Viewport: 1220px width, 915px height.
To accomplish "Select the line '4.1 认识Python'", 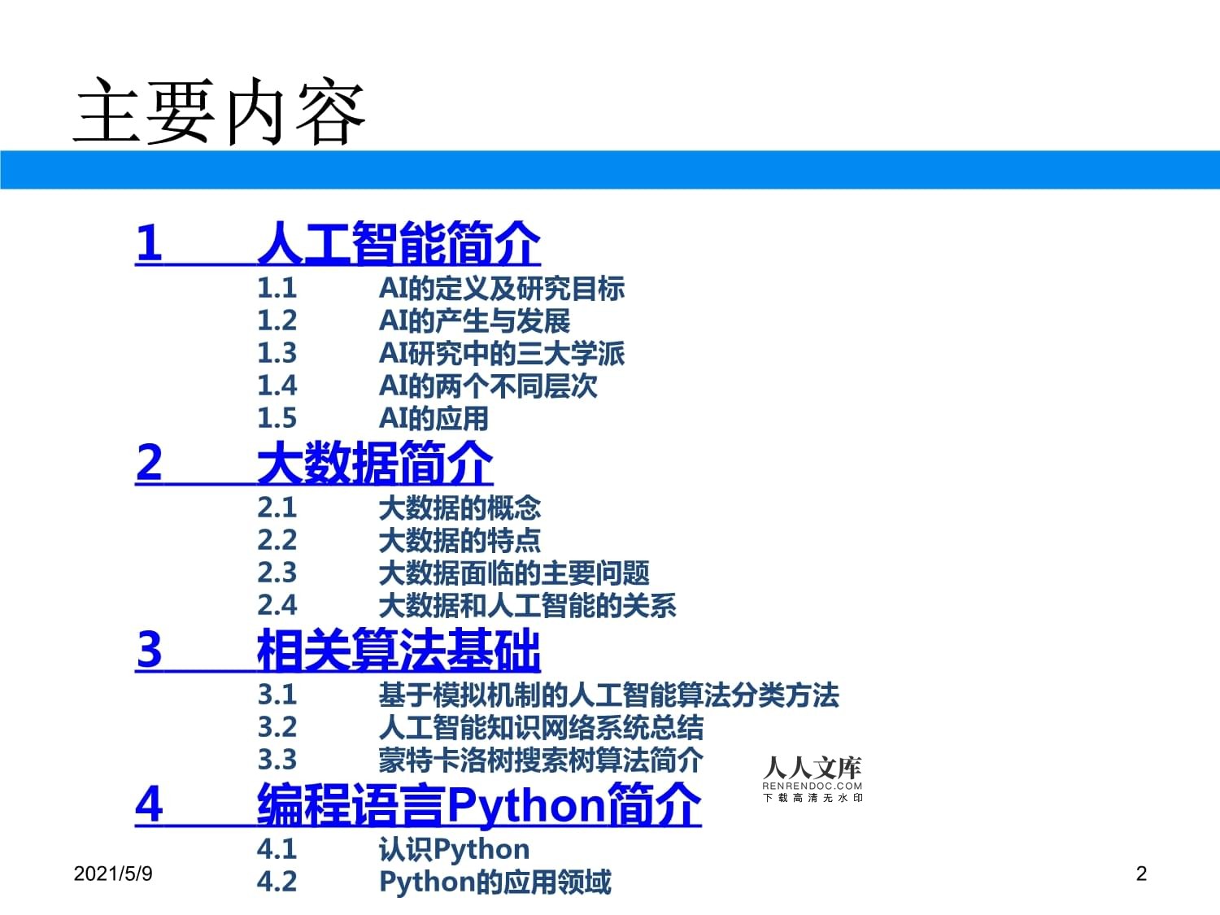I will pyautogui.click(x=394, y=849).
